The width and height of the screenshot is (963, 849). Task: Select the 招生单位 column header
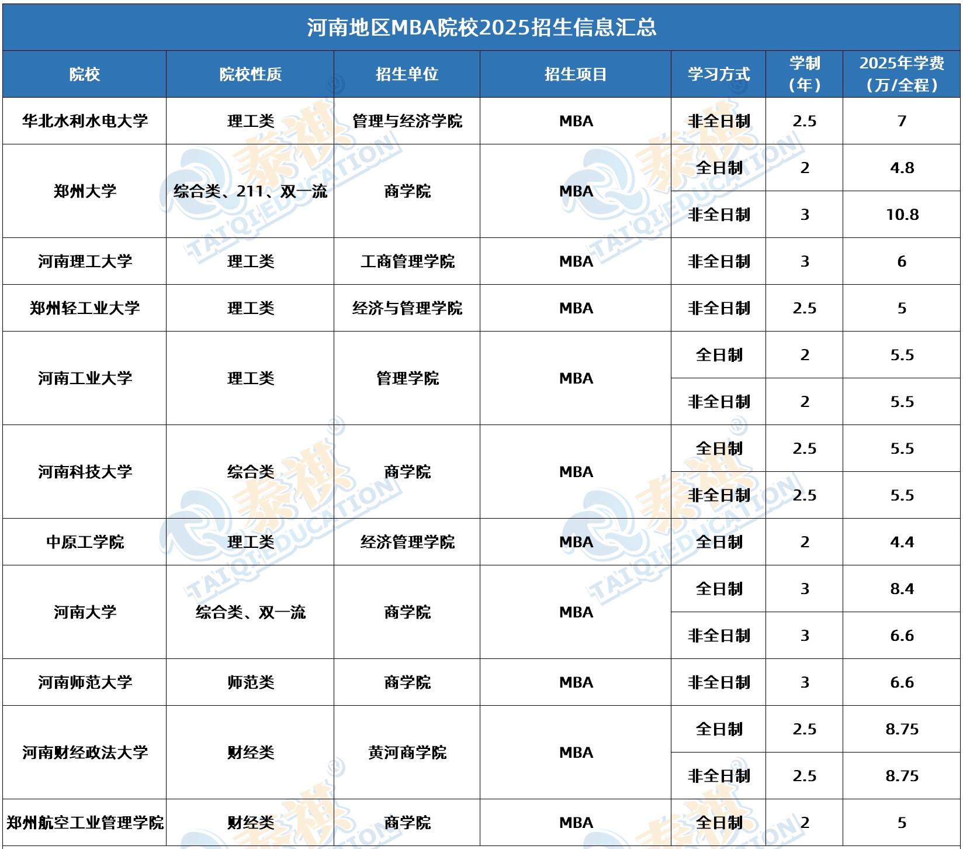point(407,74)
